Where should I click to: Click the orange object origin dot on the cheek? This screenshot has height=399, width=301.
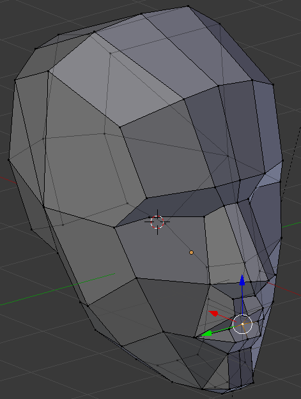(191, 252)
